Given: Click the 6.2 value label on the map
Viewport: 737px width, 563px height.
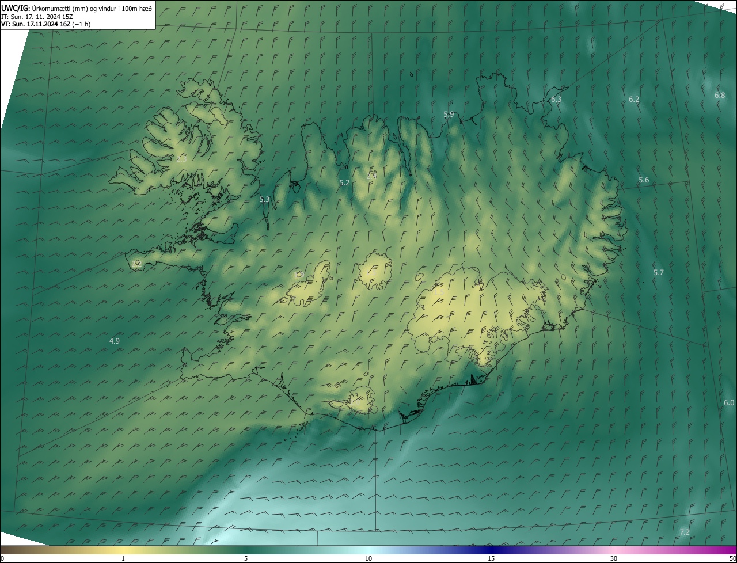Looking at the screenshot, I should pyautogui.click(x=634, y=100).
